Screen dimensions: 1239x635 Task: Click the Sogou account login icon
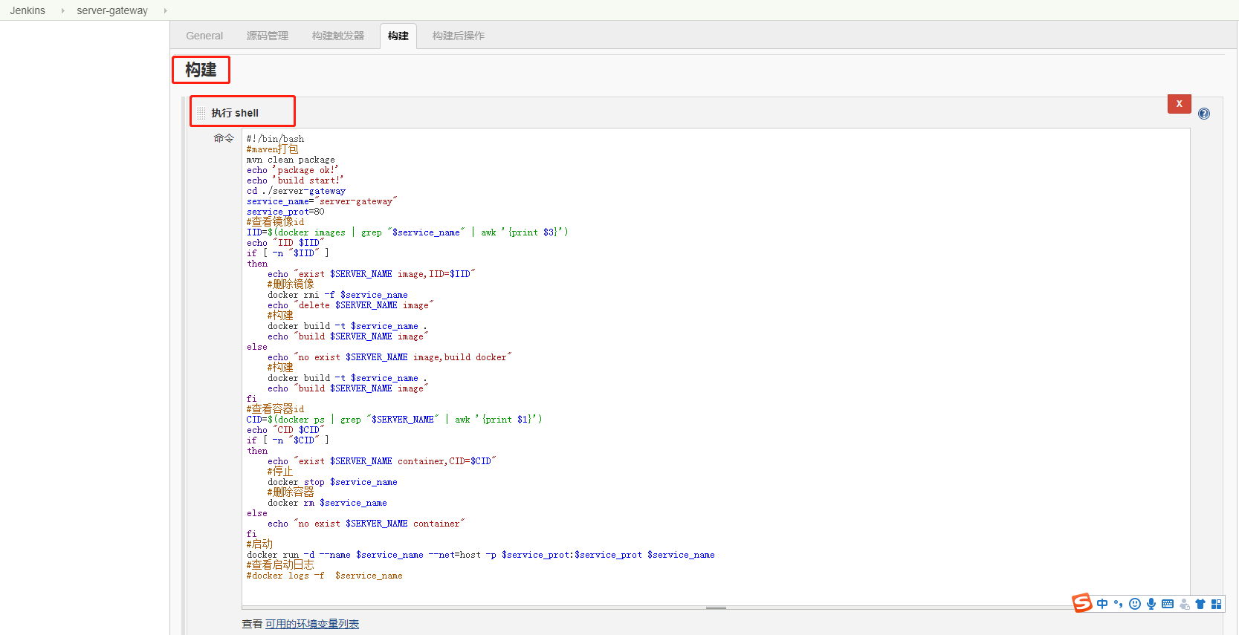point(1185,604)
